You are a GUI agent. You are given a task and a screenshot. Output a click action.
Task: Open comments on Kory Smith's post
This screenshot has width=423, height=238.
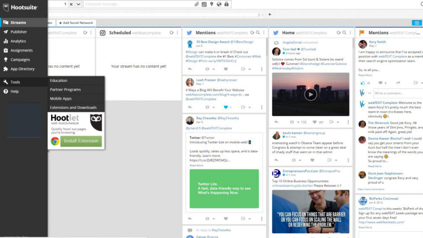pyautogui.click(x=380, y=83)
